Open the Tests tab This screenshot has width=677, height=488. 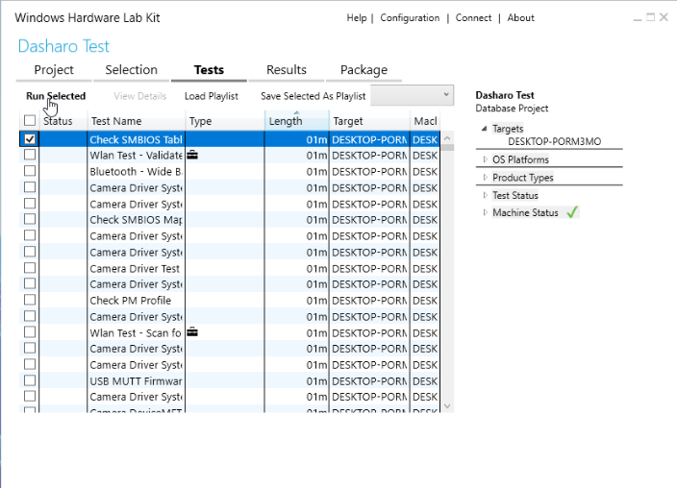[x=209, y=70]
